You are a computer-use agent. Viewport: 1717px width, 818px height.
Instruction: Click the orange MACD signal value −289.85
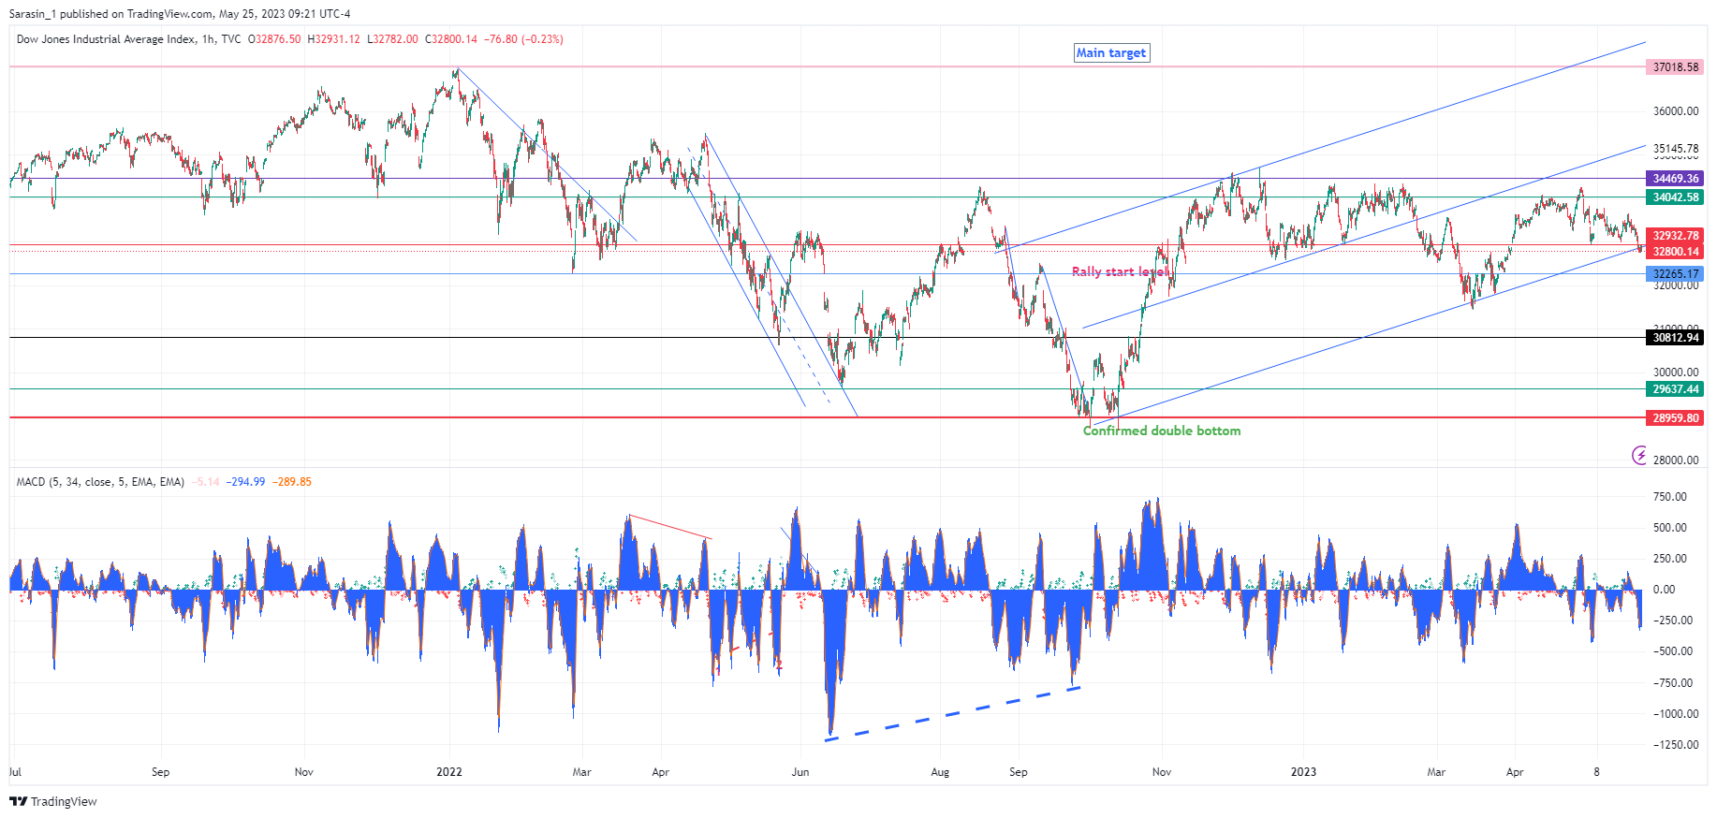tap(292, 482)
